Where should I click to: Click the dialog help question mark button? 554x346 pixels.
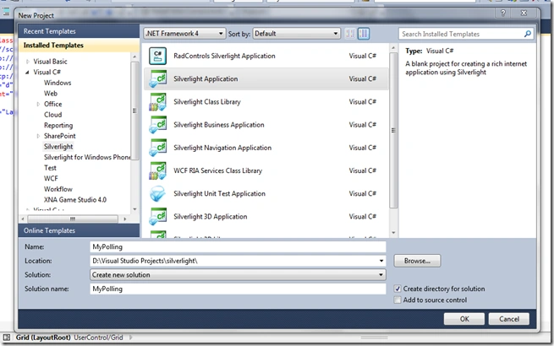click(x=503, y=13)
